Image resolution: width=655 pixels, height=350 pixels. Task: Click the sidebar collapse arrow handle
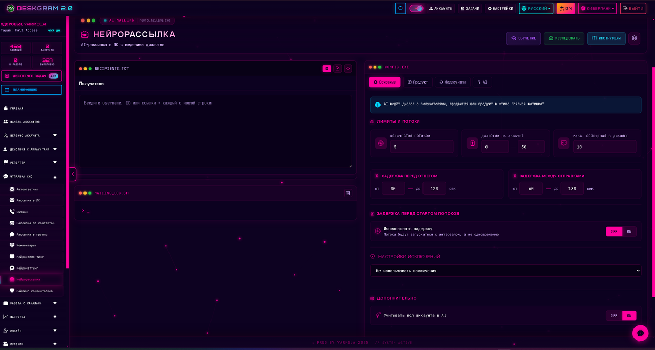click(73, 174)
